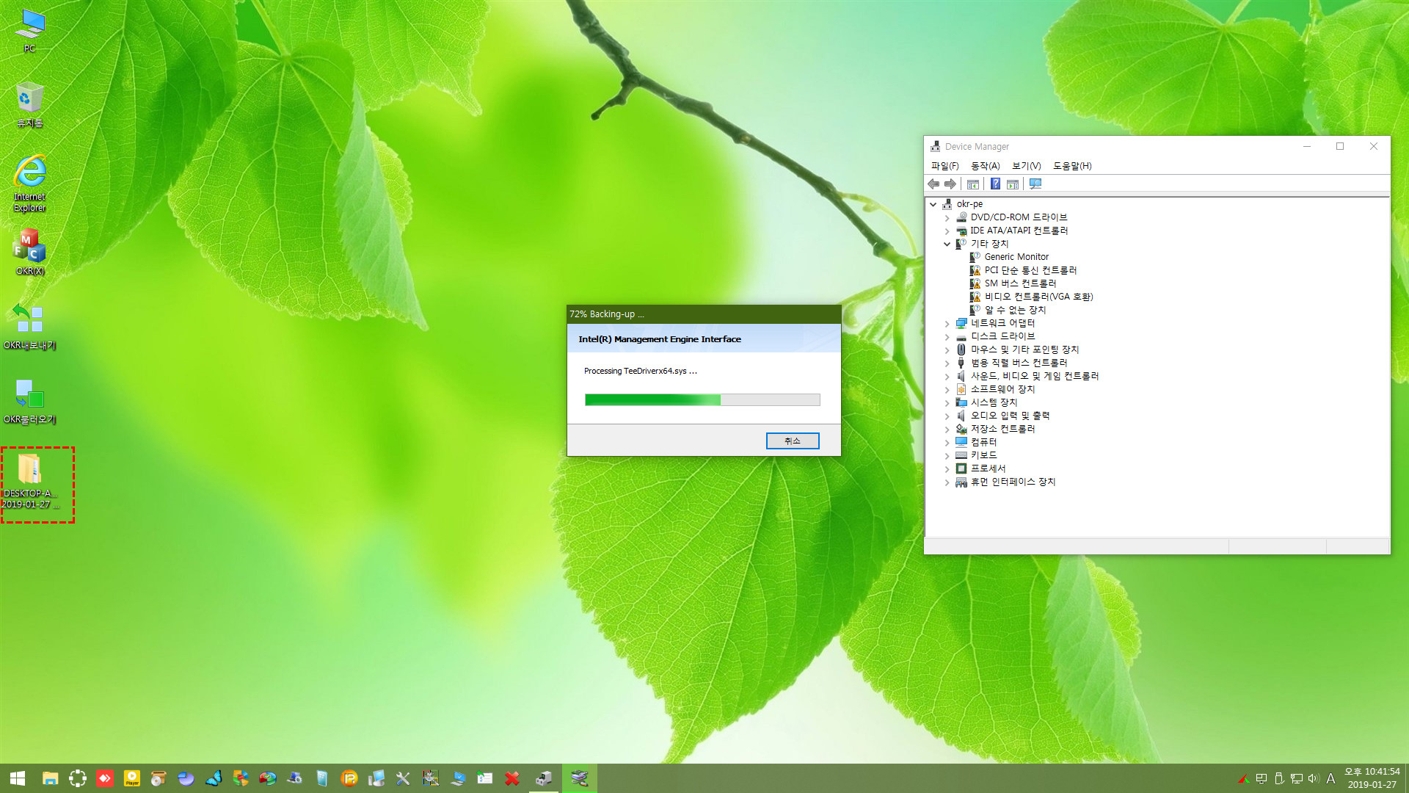This screenshot has width=1409, height=793.
Task: Select PCI 단순 통신 컨트롤러 device
Action: [1030, 270]
